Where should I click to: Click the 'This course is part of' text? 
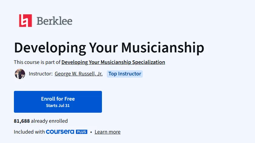[37, 62]
